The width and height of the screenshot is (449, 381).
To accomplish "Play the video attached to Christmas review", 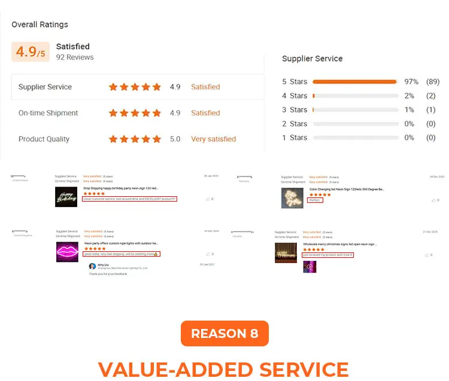I will [310, 267].
